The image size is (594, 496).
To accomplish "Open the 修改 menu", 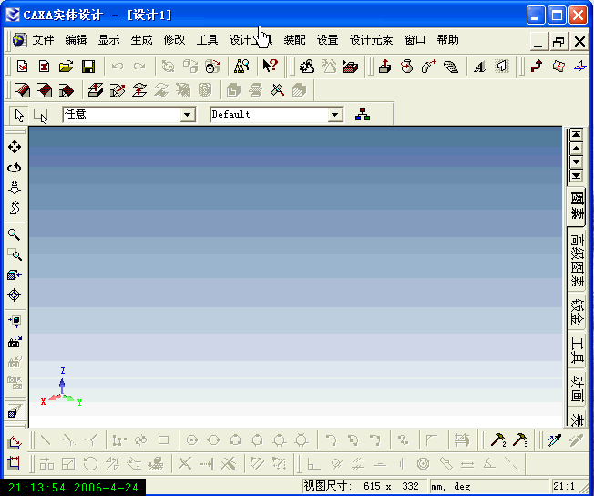I will [174, 40].
